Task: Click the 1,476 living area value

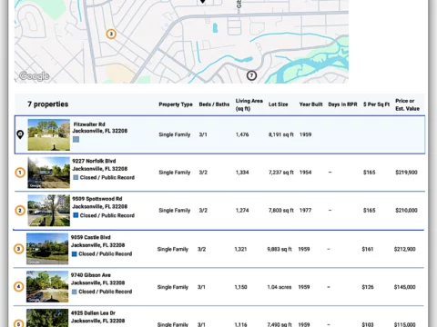Action: (x=242, y=134)
